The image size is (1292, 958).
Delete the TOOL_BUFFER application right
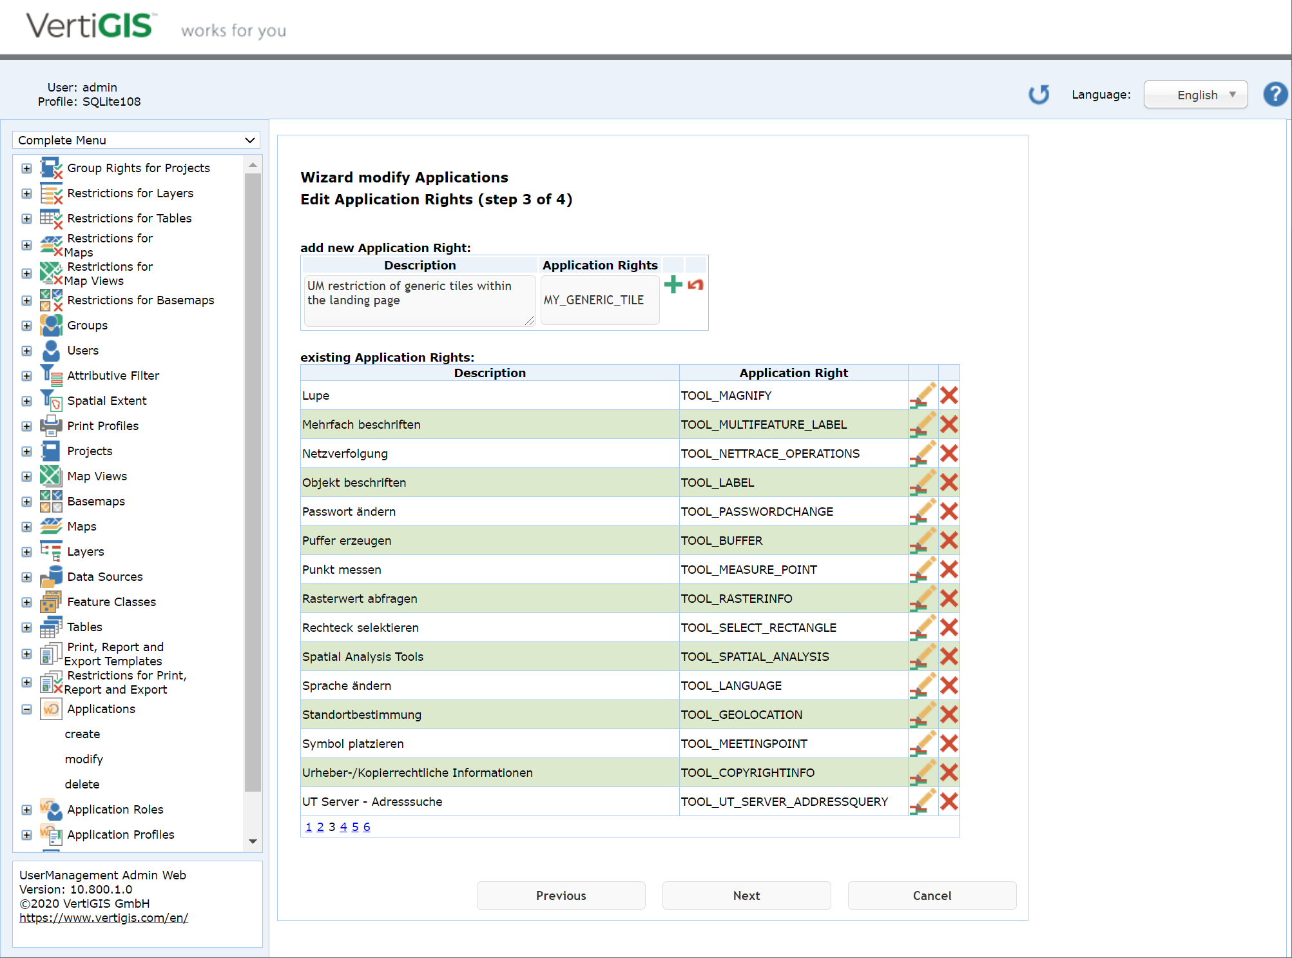click(x=949, y=540)
